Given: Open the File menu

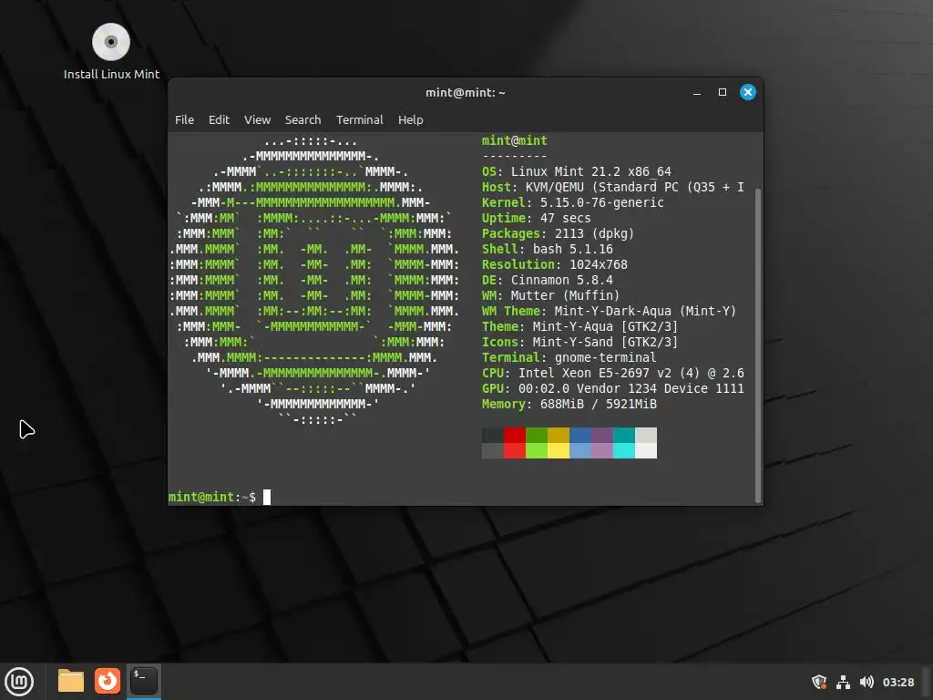Looking at the screenshot, I should tap(184, 119).
